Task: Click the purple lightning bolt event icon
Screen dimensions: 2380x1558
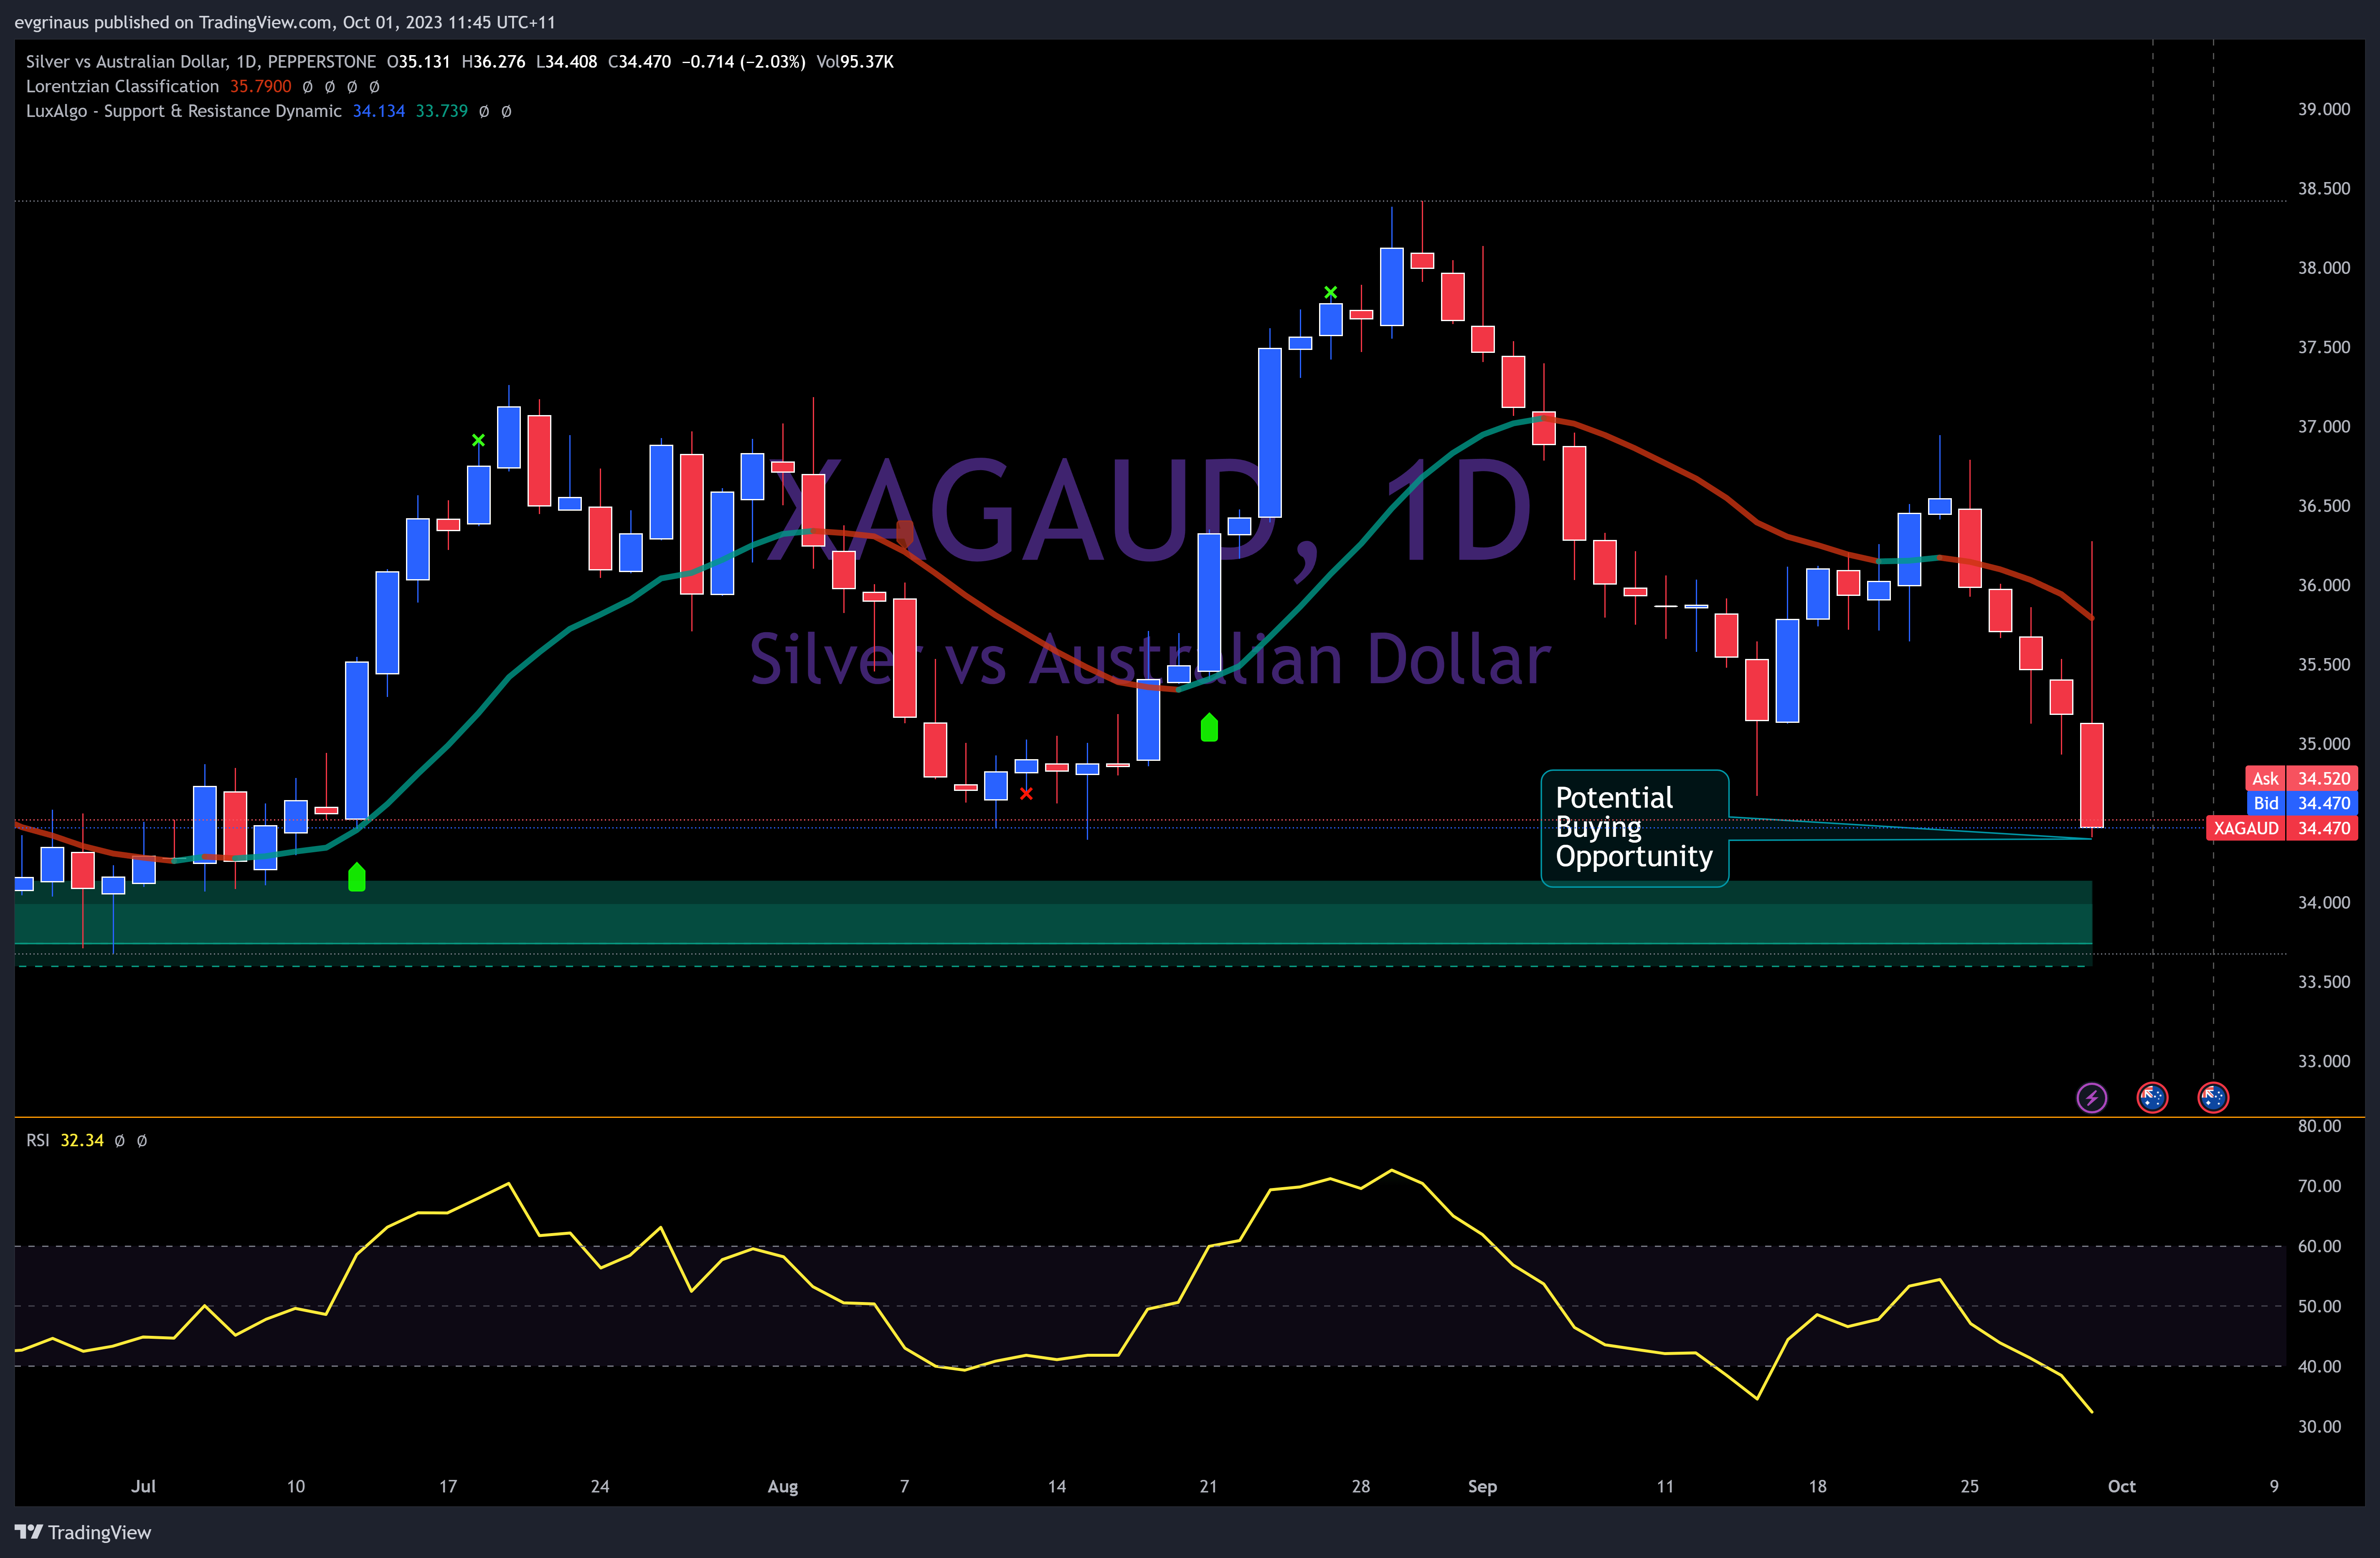Action: pos(2091,1097)
